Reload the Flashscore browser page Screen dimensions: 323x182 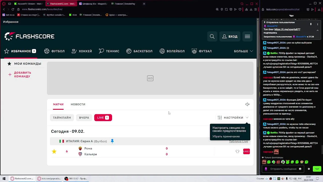tap(13, 9)
